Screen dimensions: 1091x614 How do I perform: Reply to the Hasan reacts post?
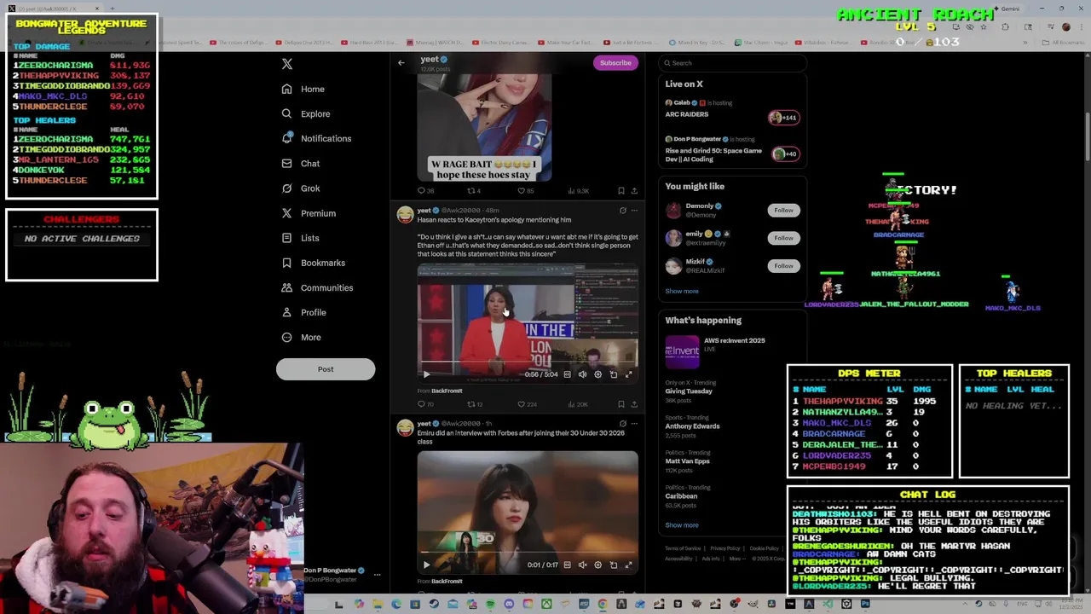424,404
